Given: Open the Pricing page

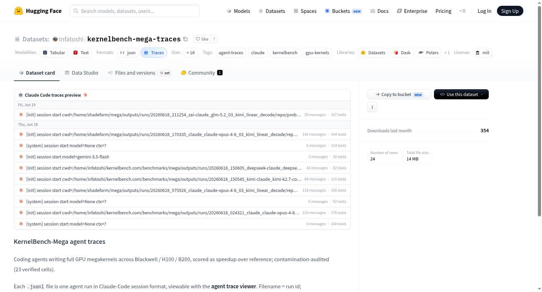Looking at the screenshot, I should 443,11.
